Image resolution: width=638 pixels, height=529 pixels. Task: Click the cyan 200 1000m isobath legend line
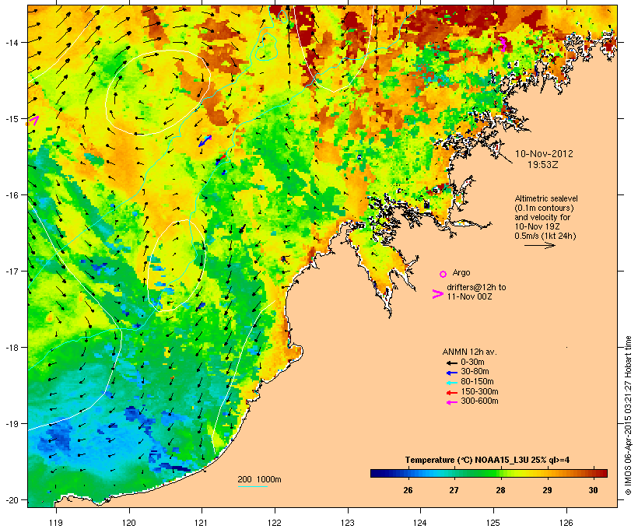coord(252,486)
